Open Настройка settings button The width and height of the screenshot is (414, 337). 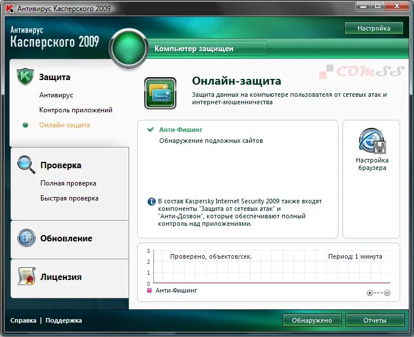tap(374, 28)
